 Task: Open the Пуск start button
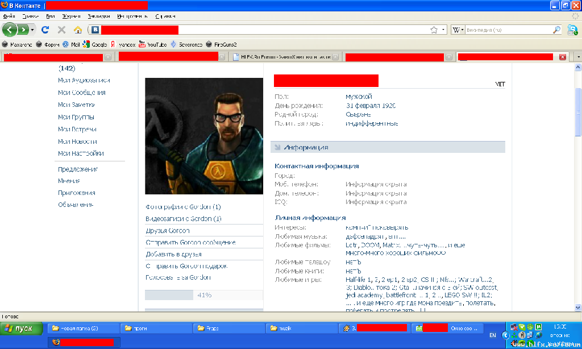pyautogui.click(x=22, y=329)
